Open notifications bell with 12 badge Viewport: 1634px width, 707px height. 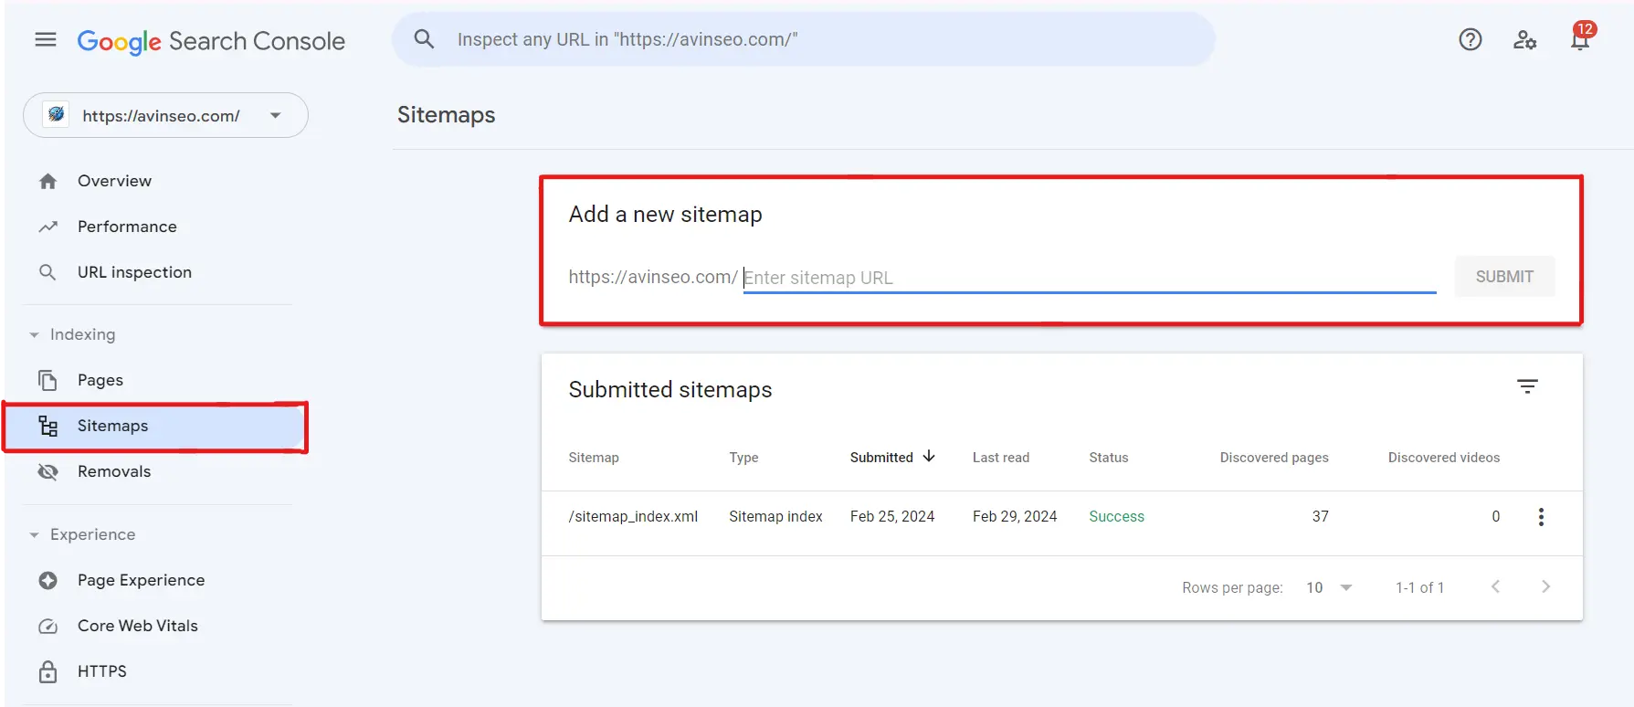point(1581,37)
